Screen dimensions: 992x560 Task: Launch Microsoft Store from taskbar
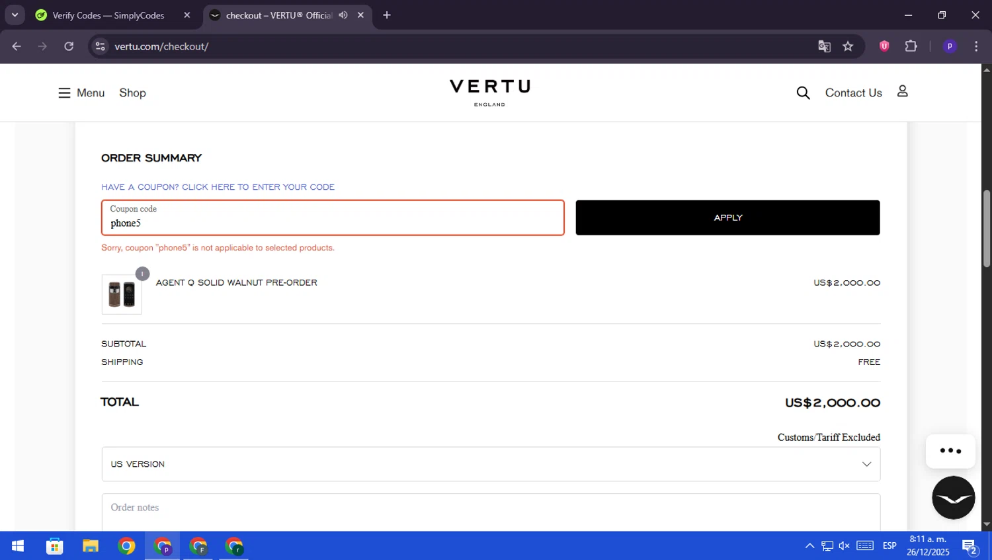55,546
